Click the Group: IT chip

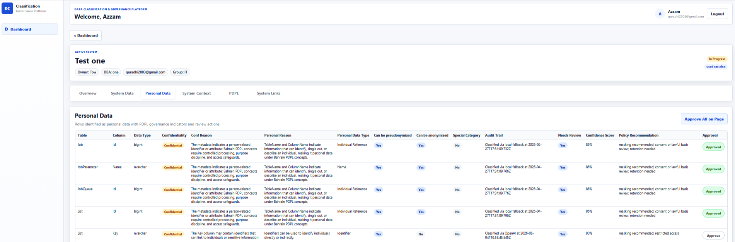(180, 72)
